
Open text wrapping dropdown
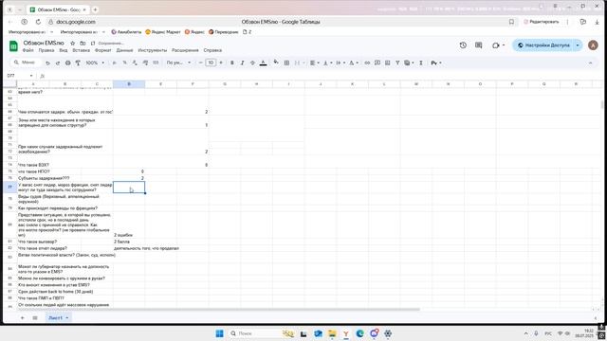(x=340, y=63)
